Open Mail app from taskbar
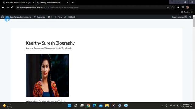 [101, 106]
